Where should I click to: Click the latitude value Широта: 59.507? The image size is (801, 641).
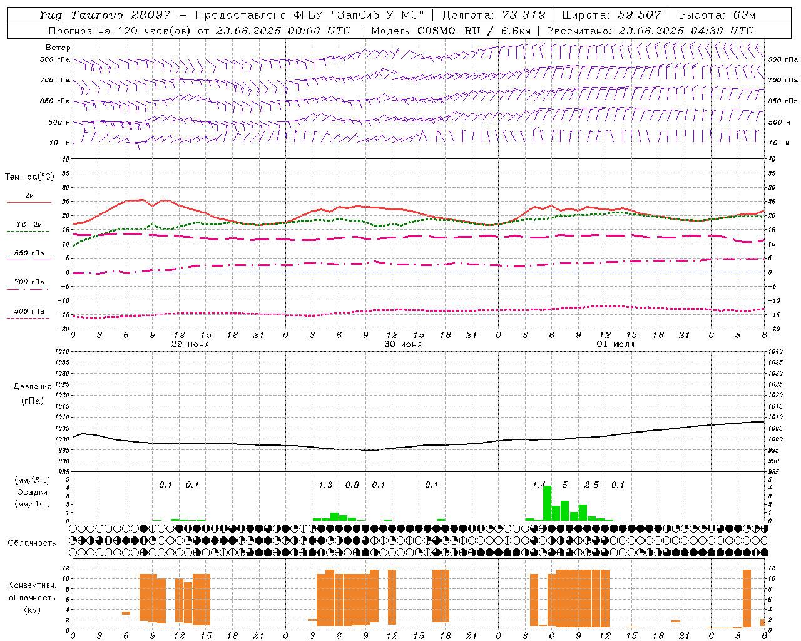(x=611, y=15)
